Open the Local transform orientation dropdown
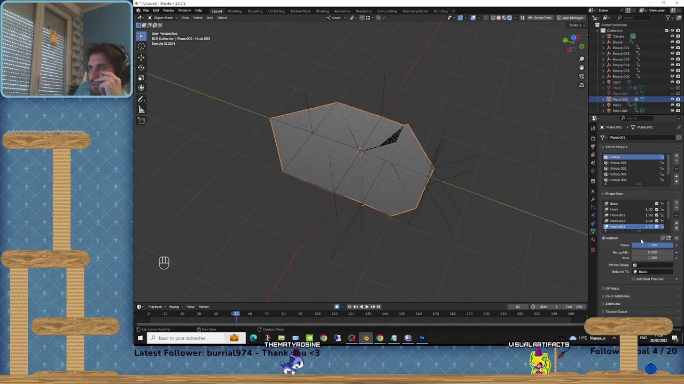The width and height of the screenshot is (684, 384). click(336, 18)
